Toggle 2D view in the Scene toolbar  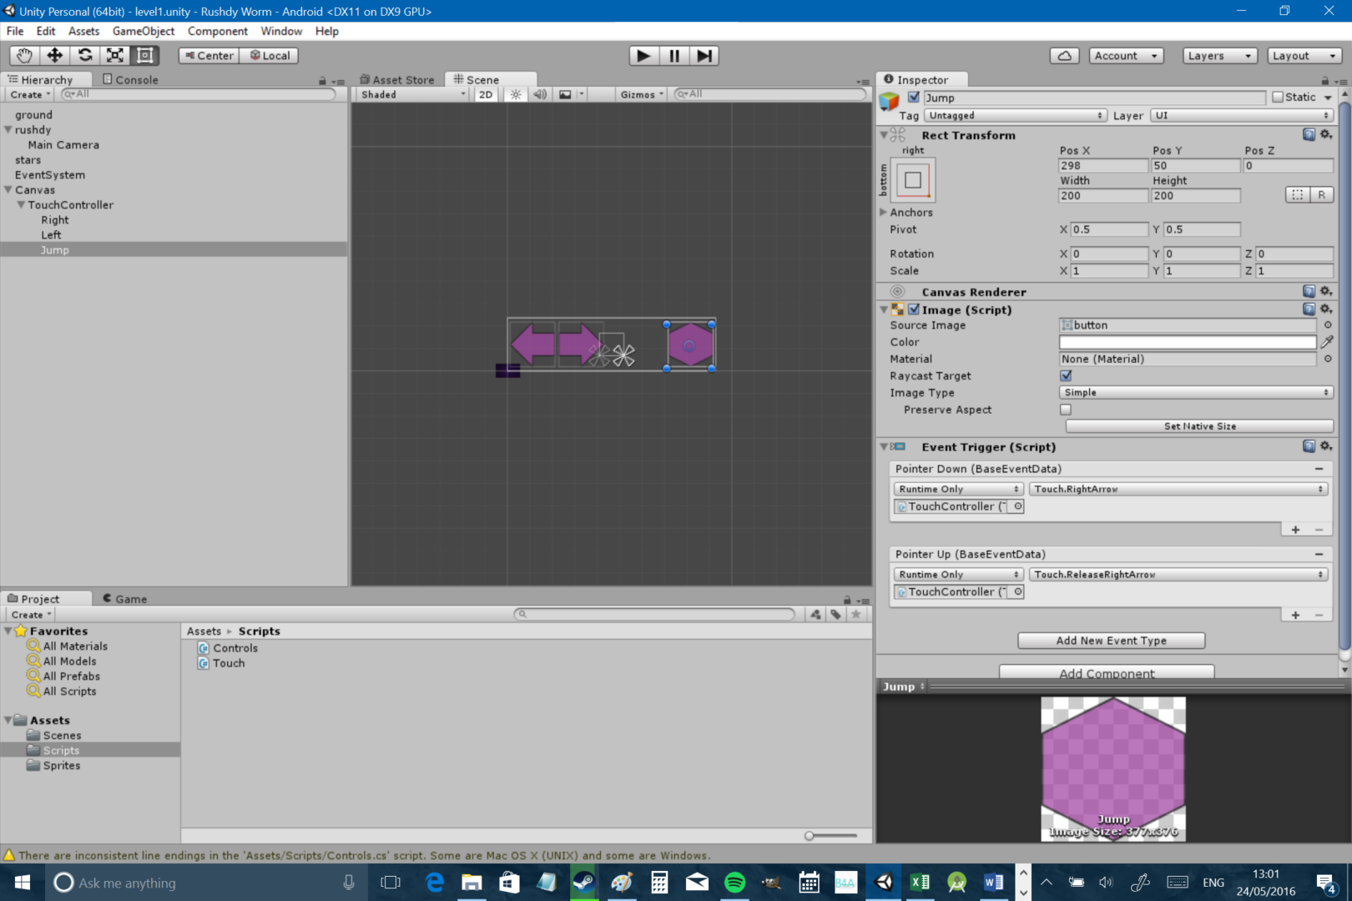click(485, 94)
